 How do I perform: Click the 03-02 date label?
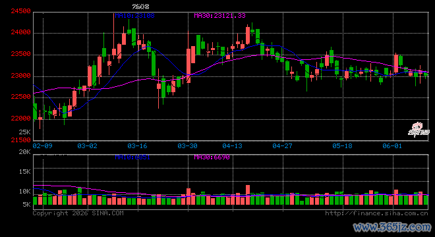pyautogui.click(x=88, y=146)
